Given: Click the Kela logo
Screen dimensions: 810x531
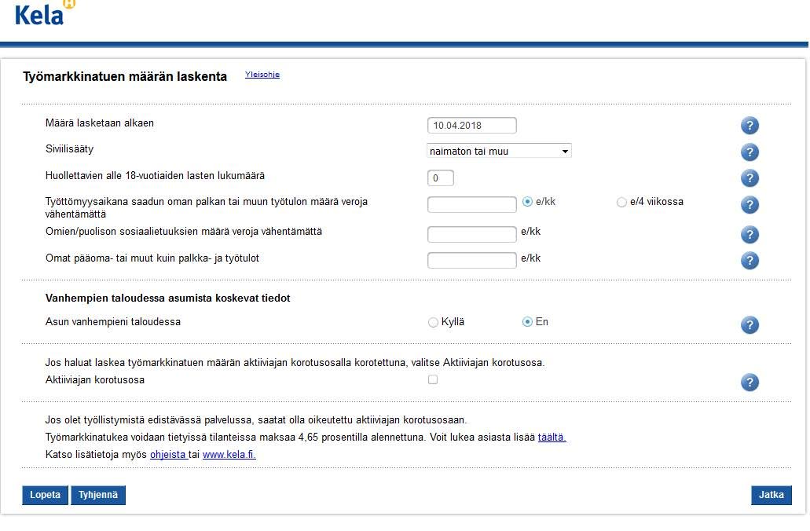Looking at the screenshot, I should pyautogui.click(x=45, y=13).
